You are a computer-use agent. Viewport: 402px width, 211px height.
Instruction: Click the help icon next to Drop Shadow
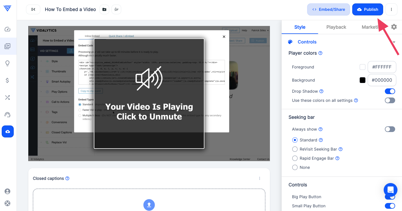321,91
